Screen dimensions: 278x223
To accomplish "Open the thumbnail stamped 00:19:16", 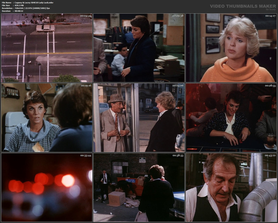I will tap(47, 118).
